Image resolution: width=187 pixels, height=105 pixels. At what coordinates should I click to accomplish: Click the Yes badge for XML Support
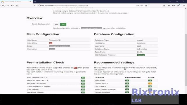pos(83,90)
